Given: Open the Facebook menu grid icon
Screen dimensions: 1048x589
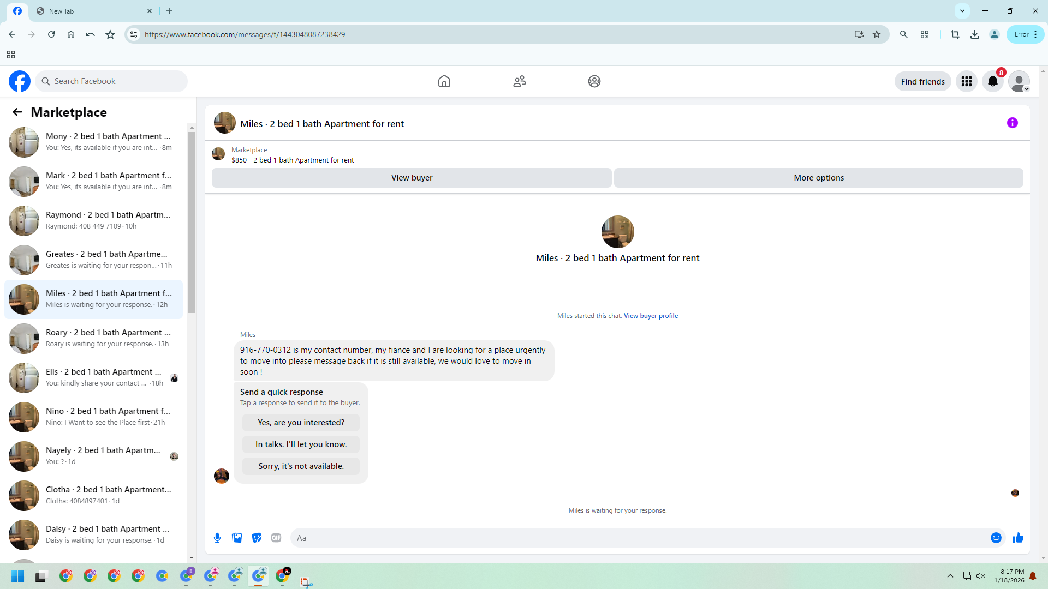Looking at the screenshot, I should (966, 81).
